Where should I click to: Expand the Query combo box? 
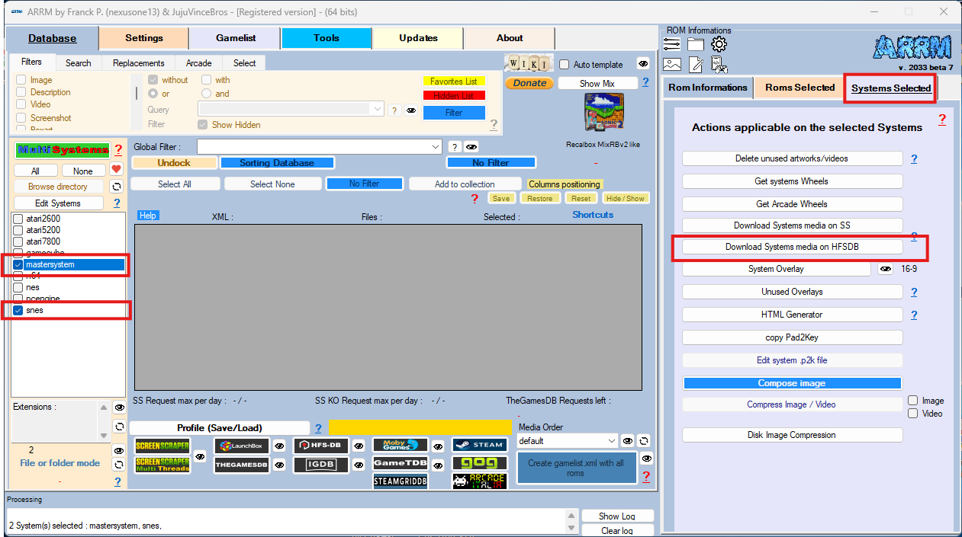[x=377, y=110]
